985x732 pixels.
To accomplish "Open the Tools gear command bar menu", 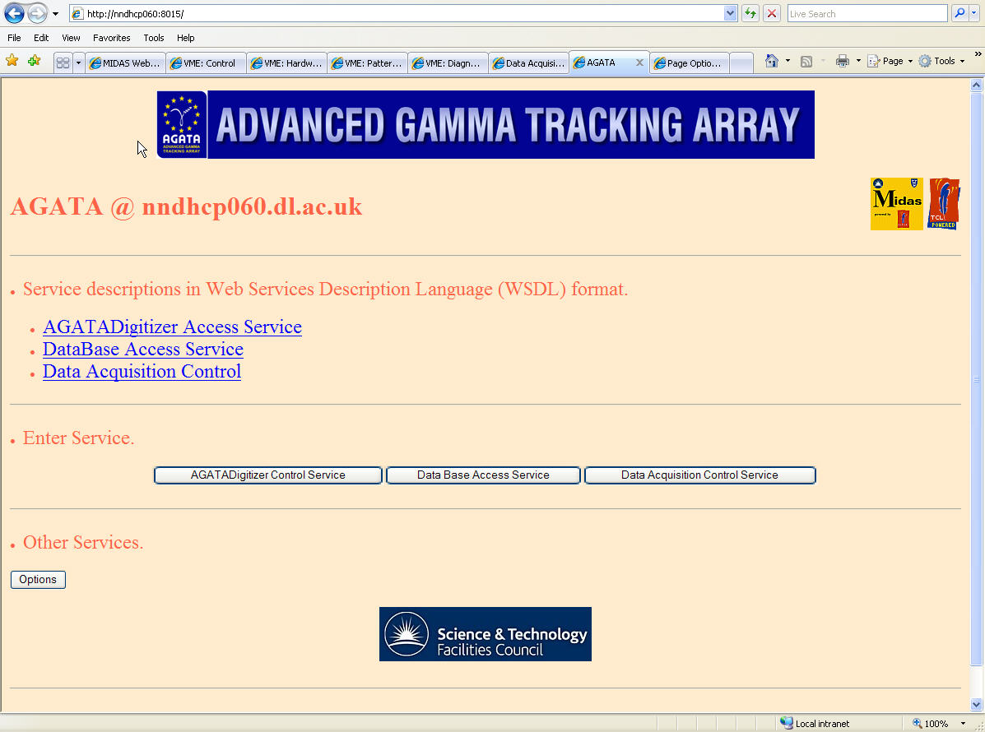I will tap(941, 61).
